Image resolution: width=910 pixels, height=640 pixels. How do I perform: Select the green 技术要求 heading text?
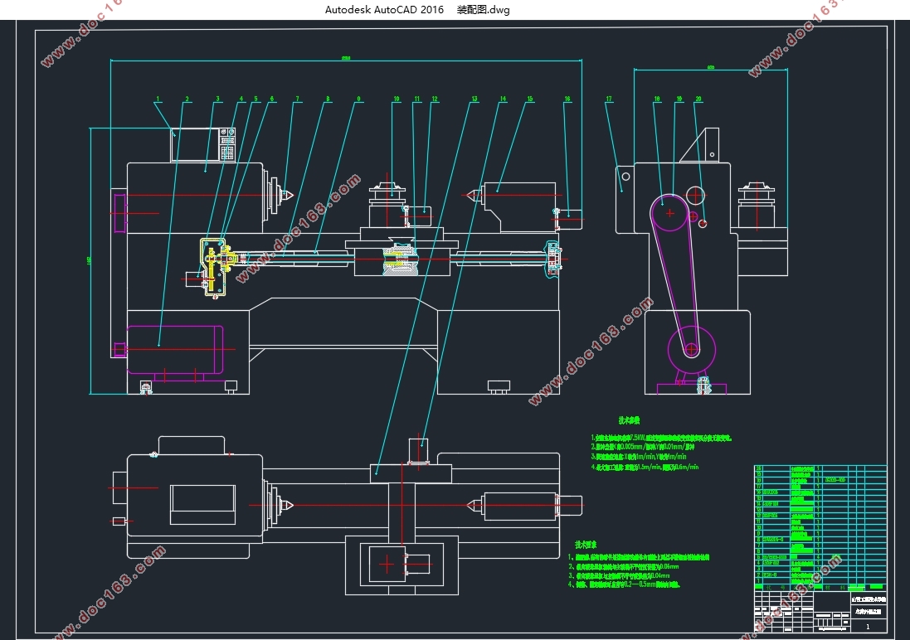[x=586, y=545]
